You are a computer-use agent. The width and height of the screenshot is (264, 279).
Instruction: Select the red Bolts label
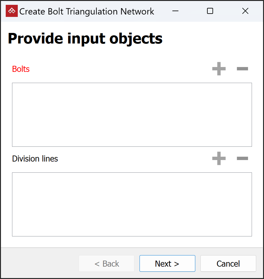tap(21, 69)
